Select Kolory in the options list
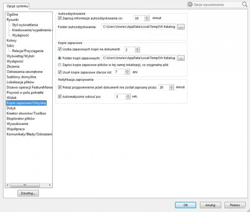The height and width of the screenshot is (212, 250). 12,40
